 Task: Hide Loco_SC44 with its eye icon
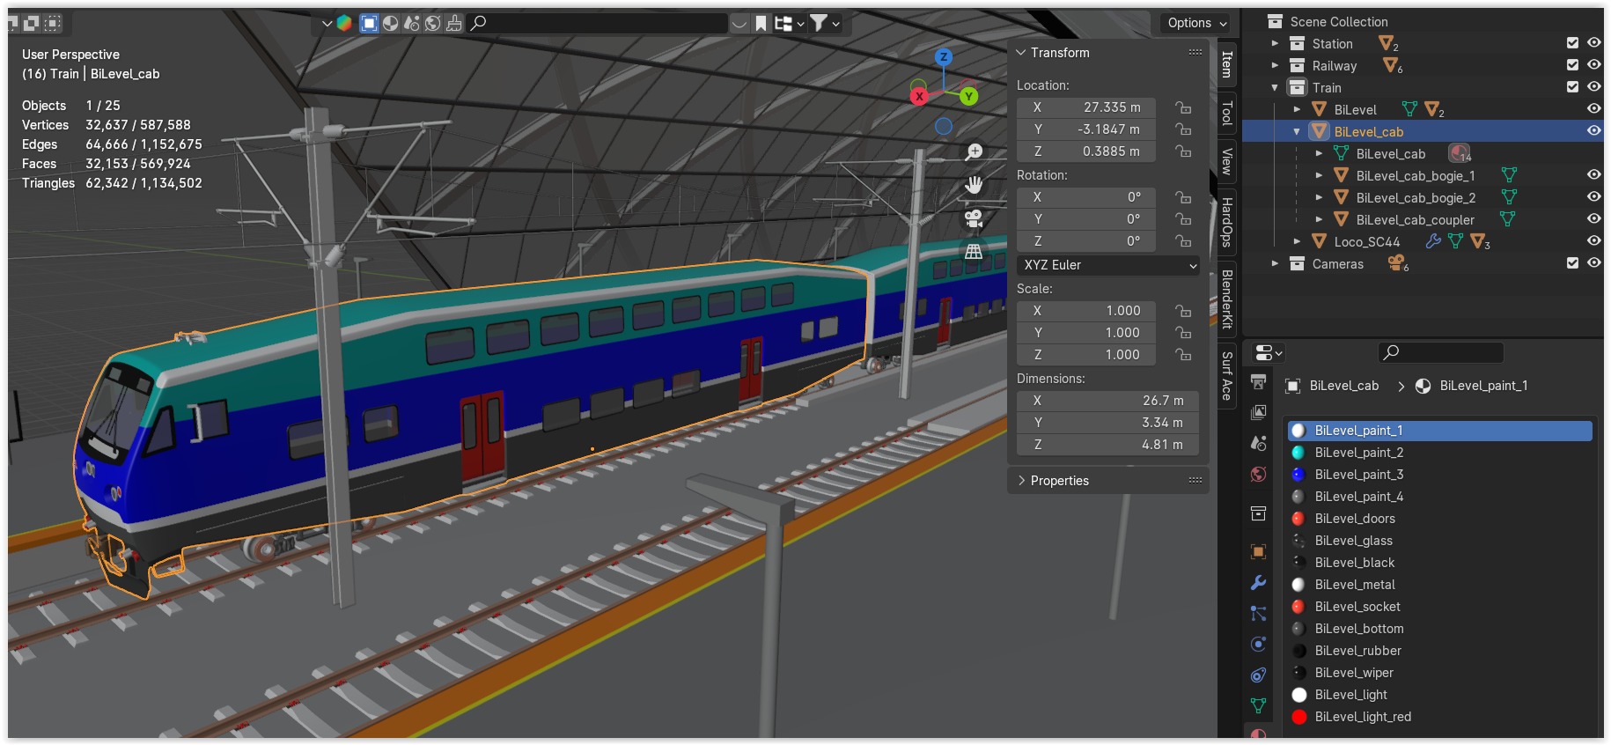click(1593, 241)
